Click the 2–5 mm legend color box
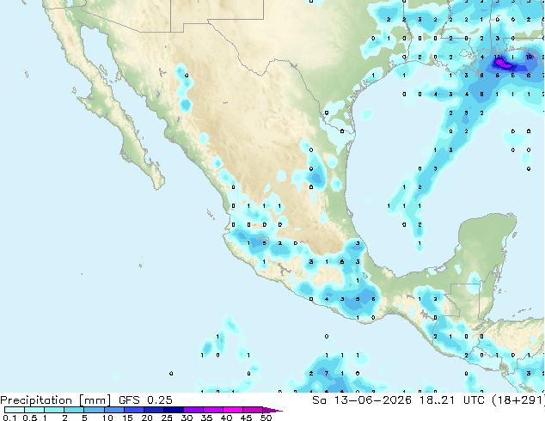 click(74, 410)
